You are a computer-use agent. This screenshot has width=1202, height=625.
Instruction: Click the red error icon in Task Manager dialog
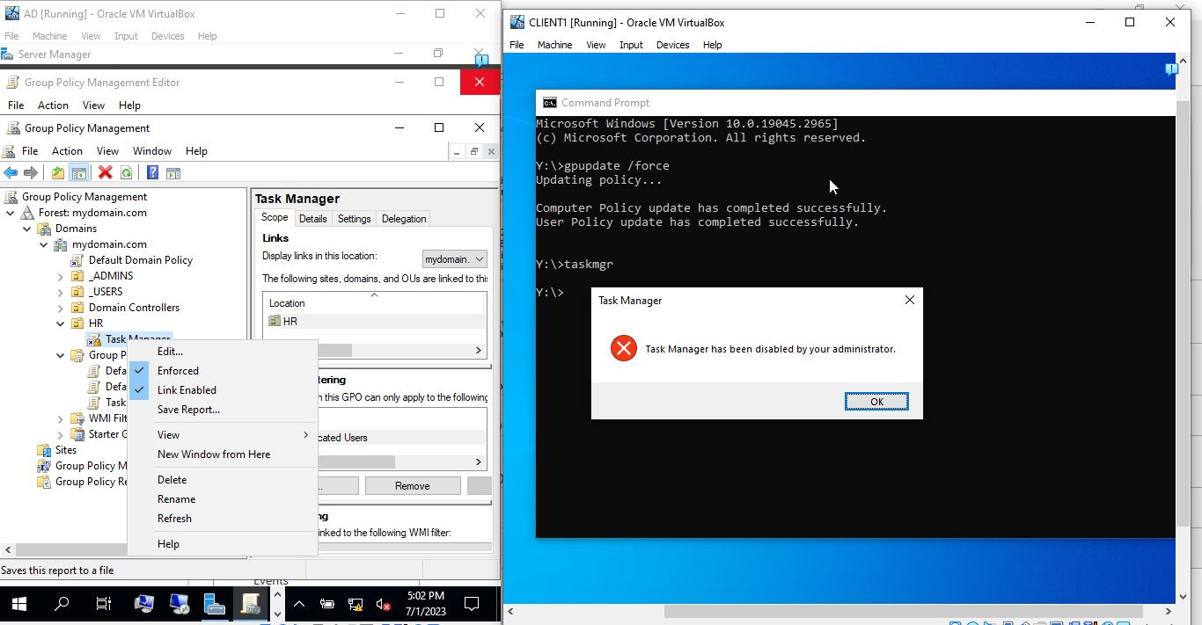tap(624, 349)
